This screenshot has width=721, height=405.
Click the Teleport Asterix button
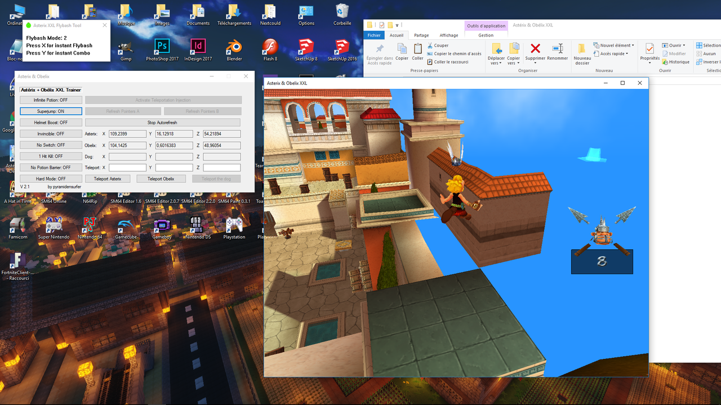[108, 179]
